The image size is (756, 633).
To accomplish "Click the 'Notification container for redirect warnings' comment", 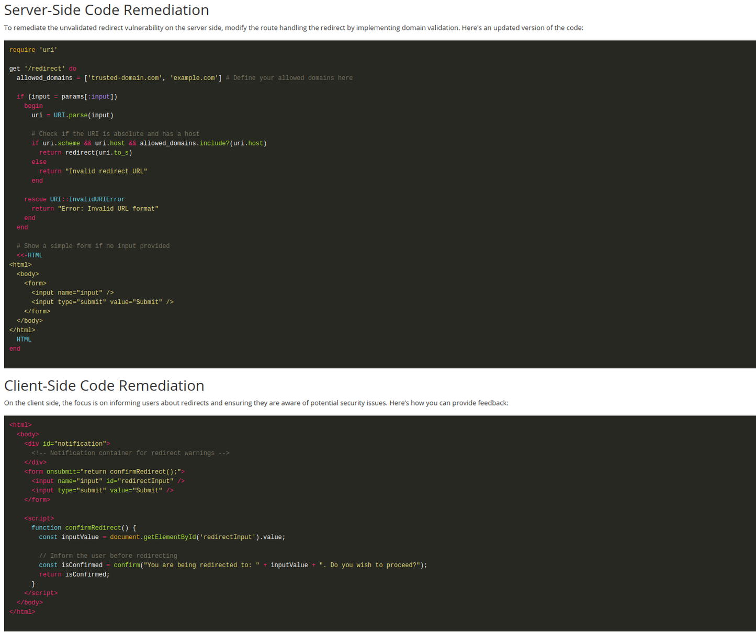I will point(130,454).
